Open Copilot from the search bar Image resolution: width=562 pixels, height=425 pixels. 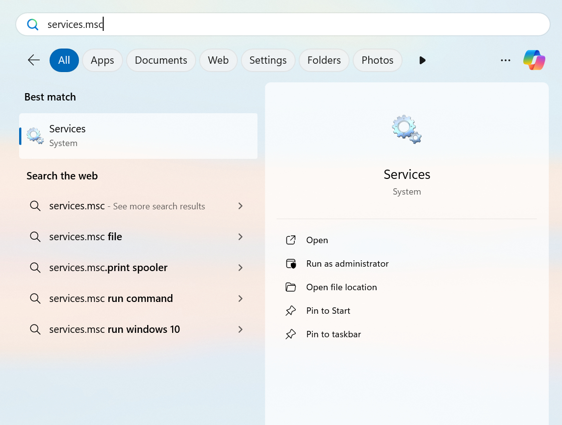pyautogui.click(x=534, y=60)
